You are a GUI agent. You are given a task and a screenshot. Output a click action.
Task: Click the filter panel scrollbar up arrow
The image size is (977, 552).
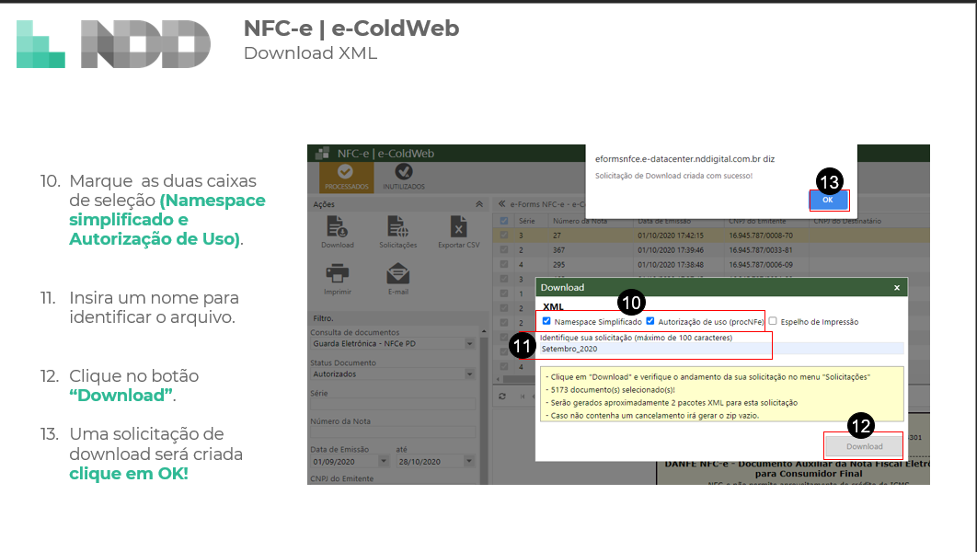pos(484,331)
